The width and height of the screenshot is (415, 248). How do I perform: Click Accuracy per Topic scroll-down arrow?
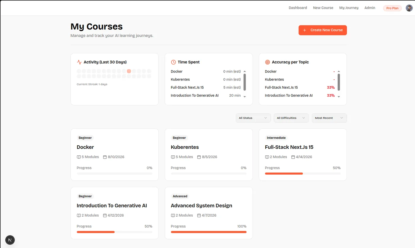tap(339, 97)
